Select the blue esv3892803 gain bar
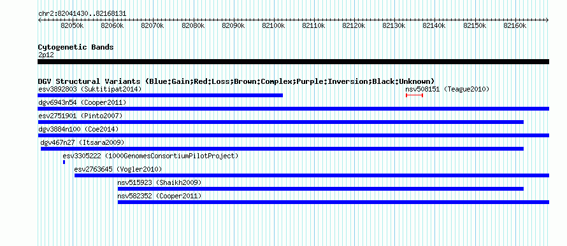 pyautogui.click(x=160, y=95)
